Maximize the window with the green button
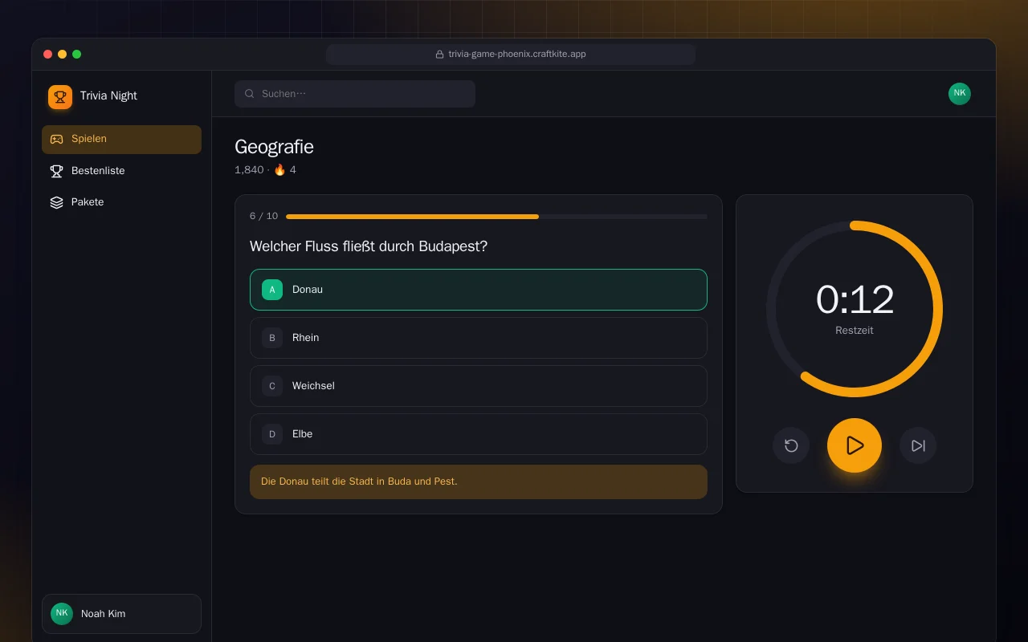Screen dimensions: 1028x642 pos(77,55)
